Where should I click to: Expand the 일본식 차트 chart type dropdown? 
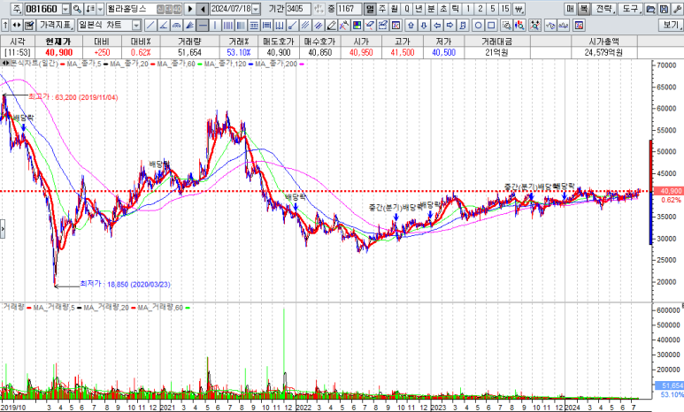[136, 26]
